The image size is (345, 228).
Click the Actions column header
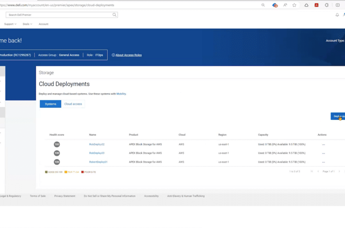pyautogui.click(x=322, y=135)
